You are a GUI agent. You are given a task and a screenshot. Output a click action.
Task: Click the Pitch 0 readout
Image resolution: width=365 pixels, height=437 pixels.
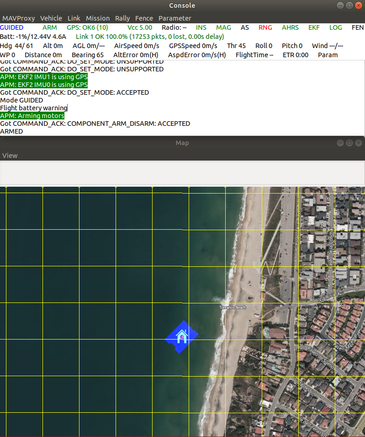(x=292, y=46)
